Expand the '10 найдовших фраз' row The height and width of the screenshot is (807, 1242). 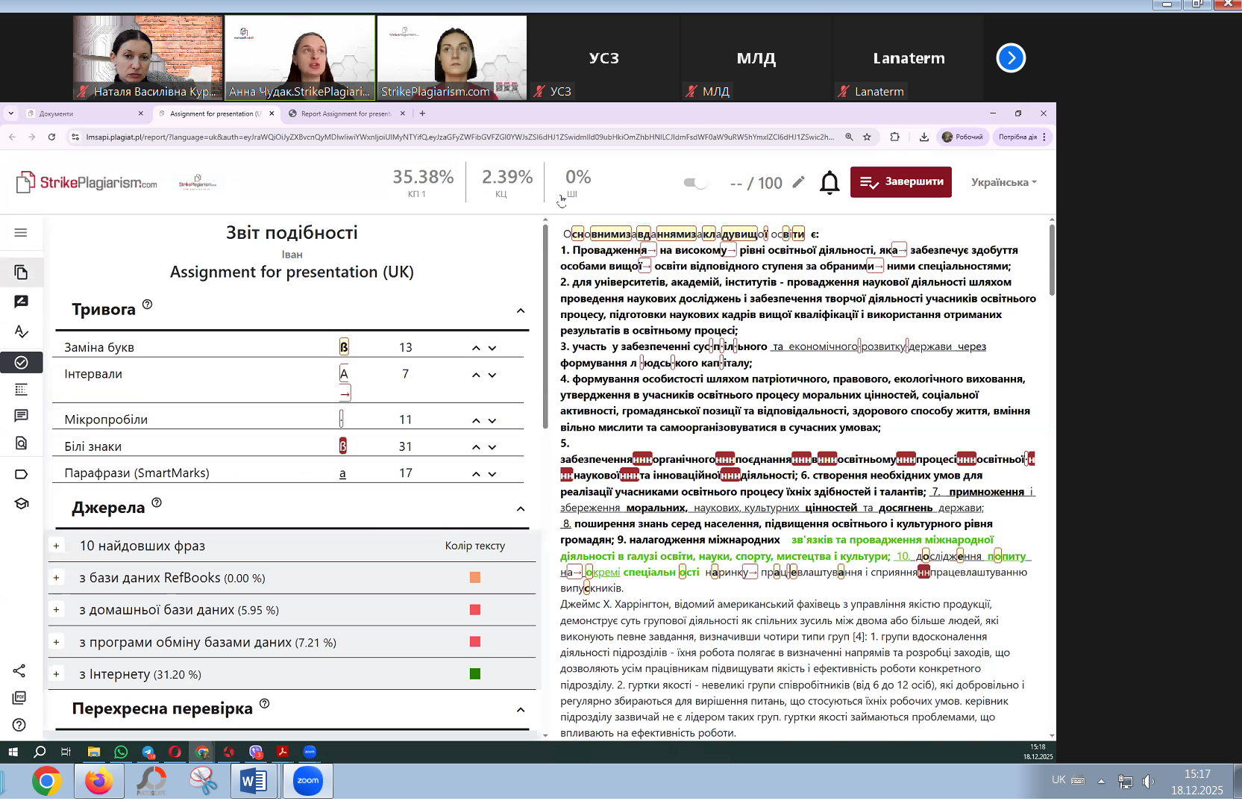click(56, 546)
